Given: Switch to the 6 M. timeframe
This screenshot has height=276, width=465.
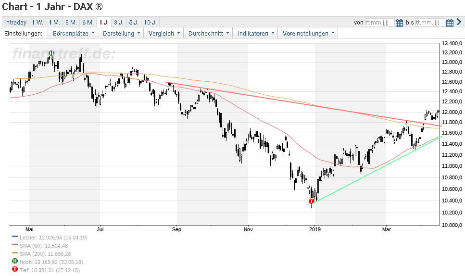Looking at the screenshot, I should (x=88, y=22).
